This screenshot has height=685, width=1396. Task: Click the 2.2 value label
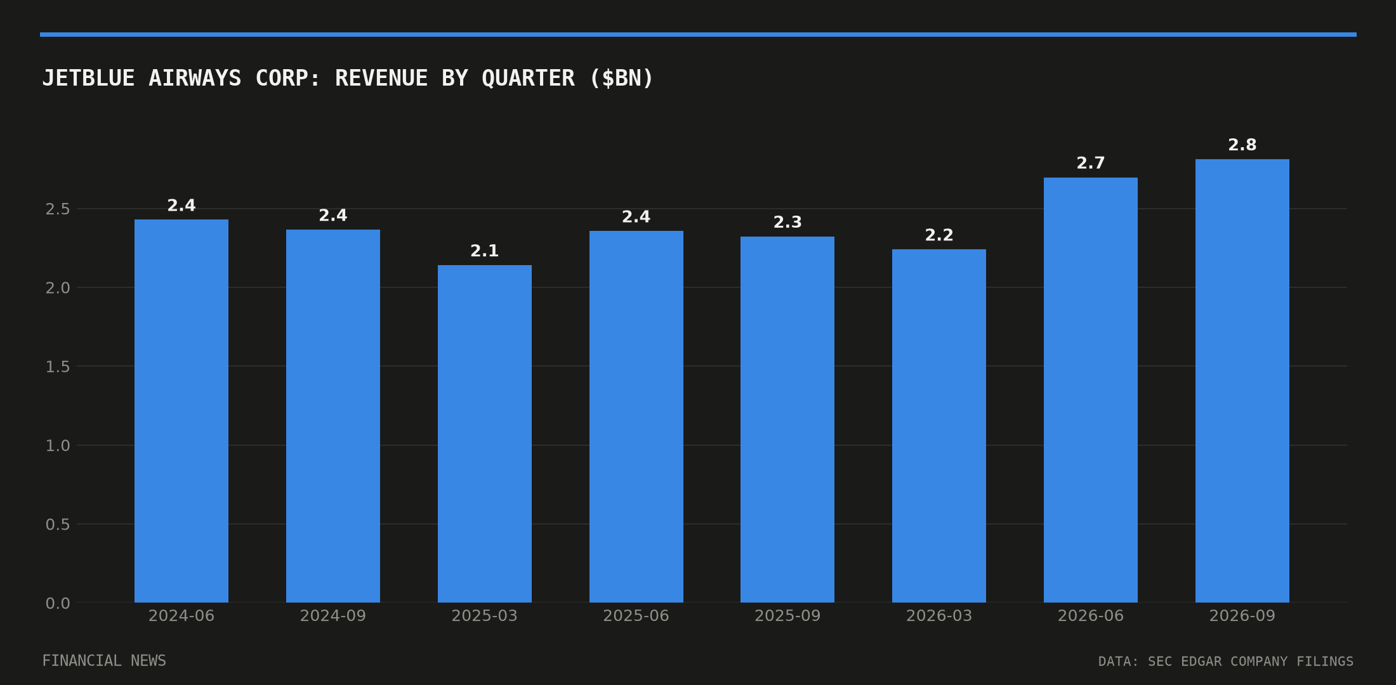(x=939, y=235)
